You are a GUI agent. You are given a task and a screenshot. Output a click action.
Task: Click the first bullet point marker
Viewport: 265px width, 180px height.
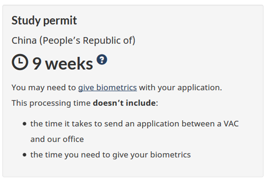(24, 124)
